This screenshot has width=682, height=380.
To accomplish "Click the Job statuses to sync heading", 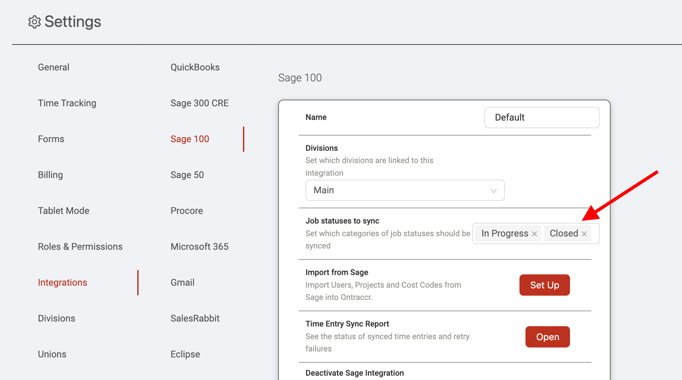I will [342, 221].
